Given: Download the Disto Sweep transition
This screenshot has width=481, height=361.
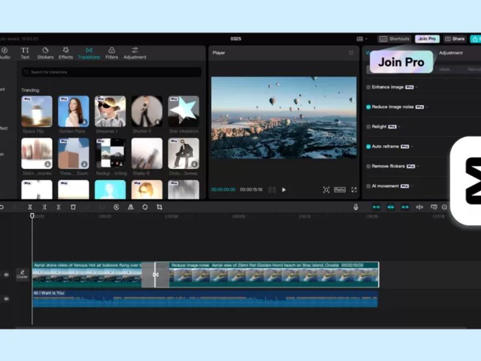Looking at the screenshot, I should click(194, 164).
